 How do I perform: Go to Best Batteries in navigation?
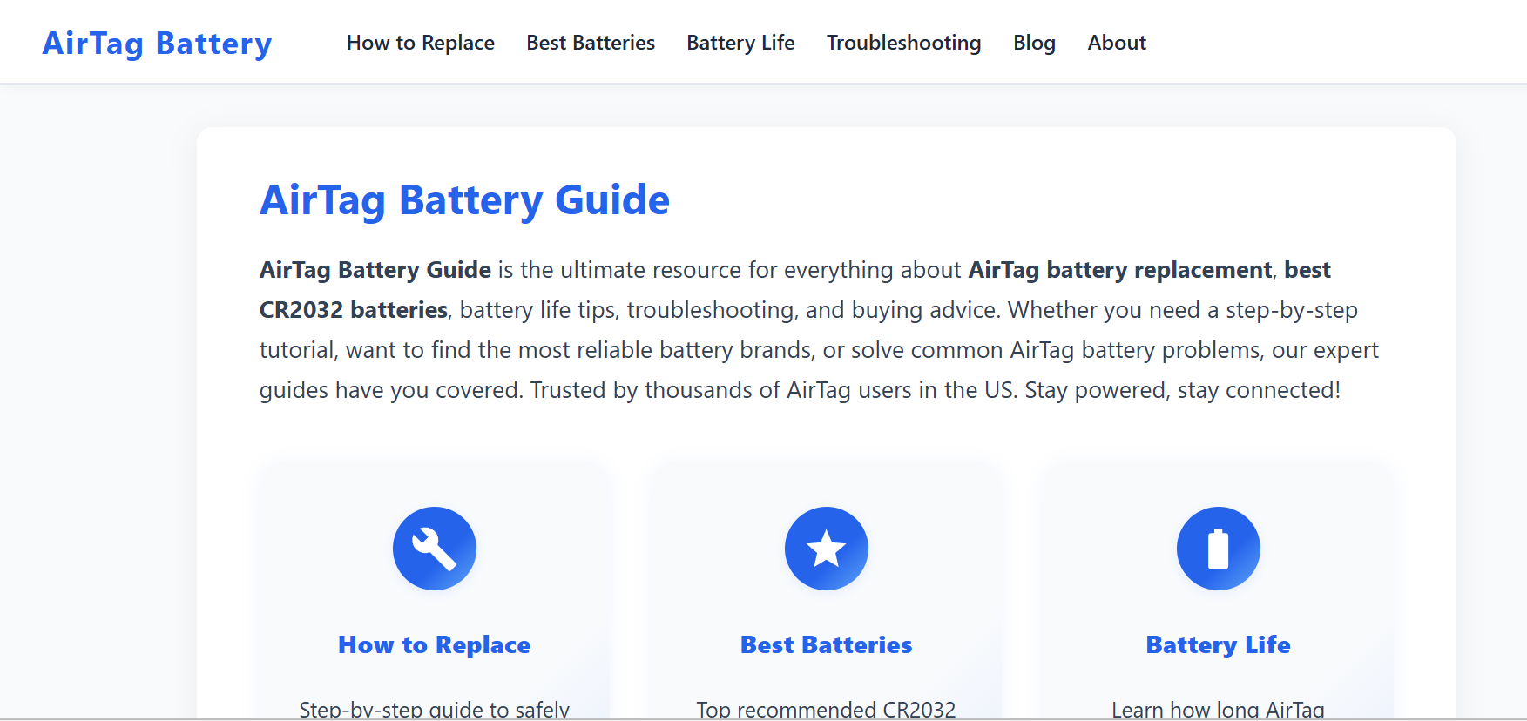point(591,43)
